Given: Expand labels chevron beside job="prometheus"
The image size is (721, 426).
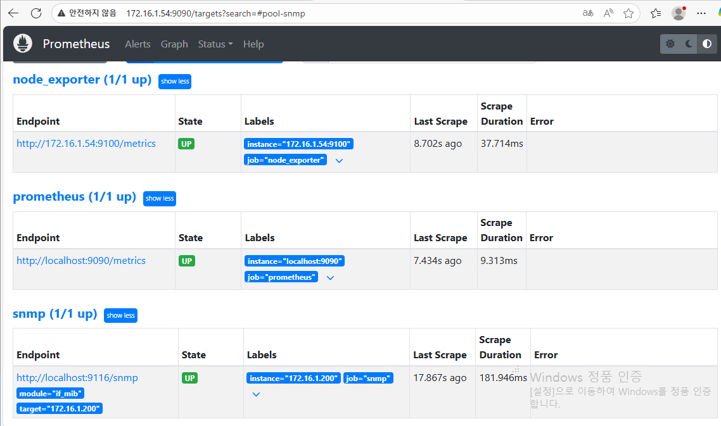Looking at the screenshot, I should pyautogui.click(x=330, y=278).
